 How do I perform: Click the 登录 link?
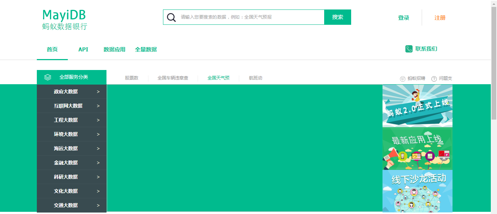click(x=403, y=17)
